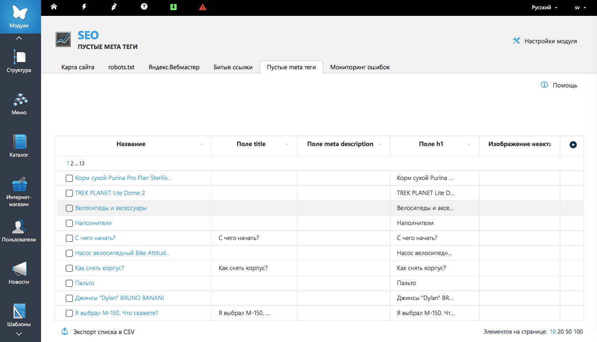The image size is (597, 342).
Task: Click the pencil edit icon in top bar
Action: [x=114, y=7]
